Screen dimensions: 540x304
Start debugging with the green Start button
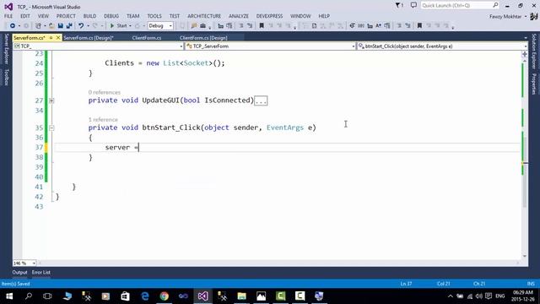(118, 26)
